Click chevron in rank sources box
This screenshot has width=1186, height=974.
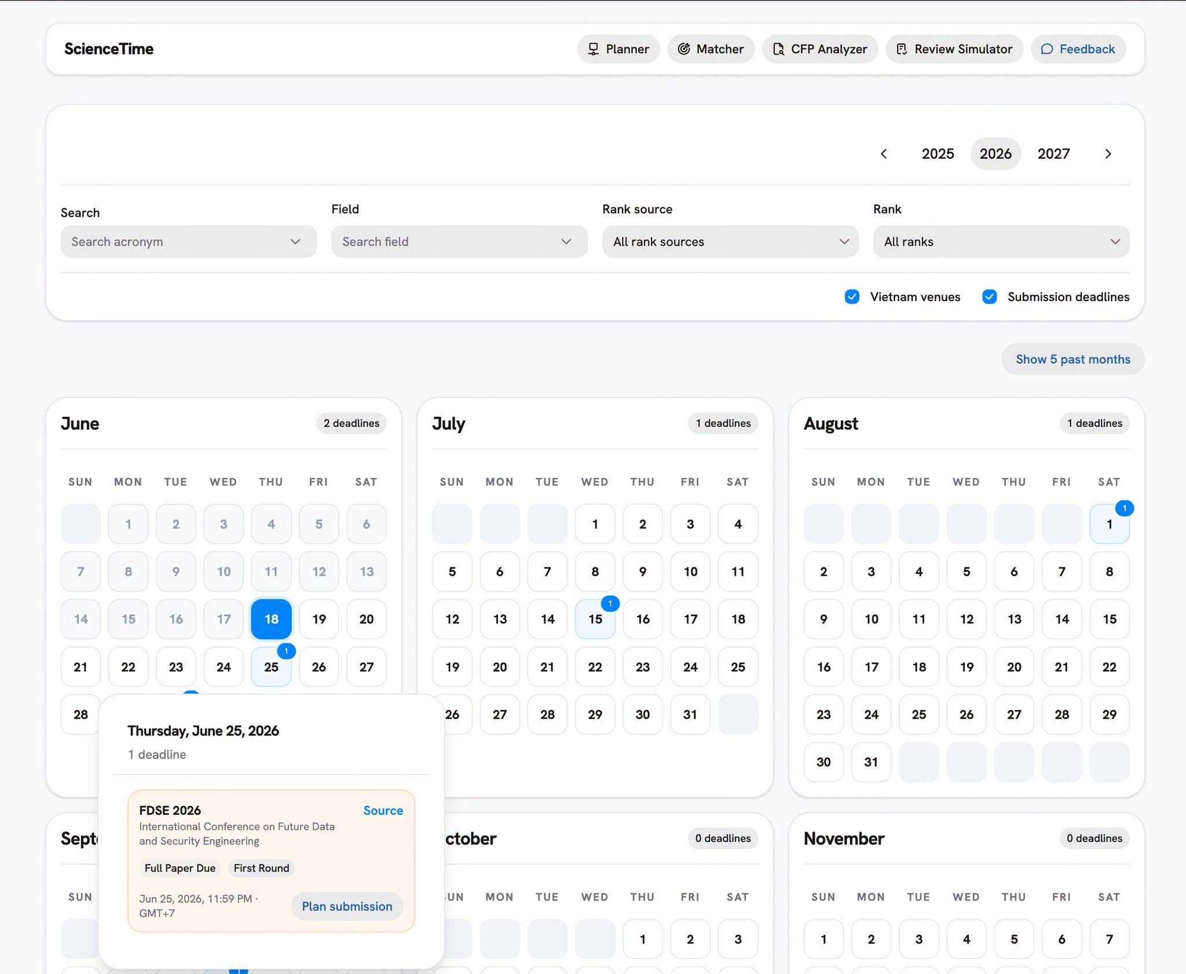[x=844, y=241]
